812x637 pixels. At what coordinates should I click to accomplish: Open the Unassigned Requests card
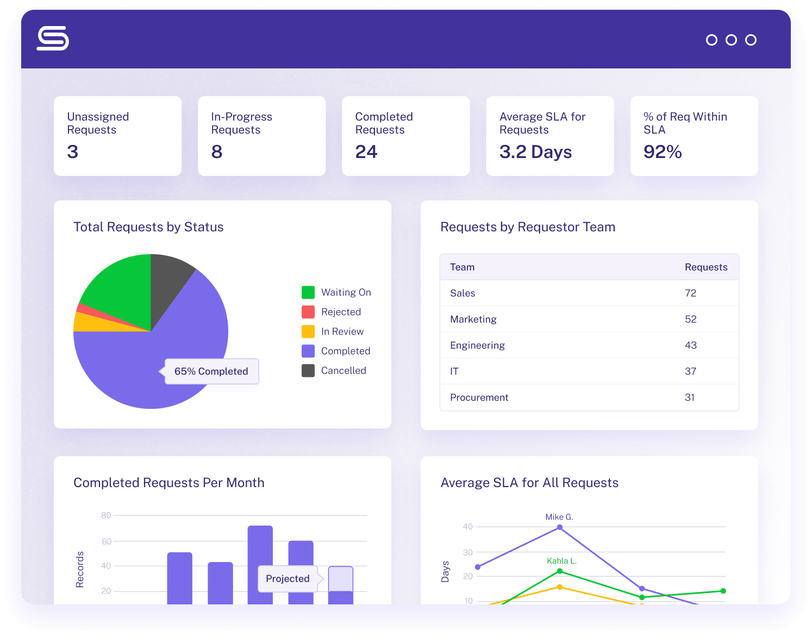click(117, 136)
